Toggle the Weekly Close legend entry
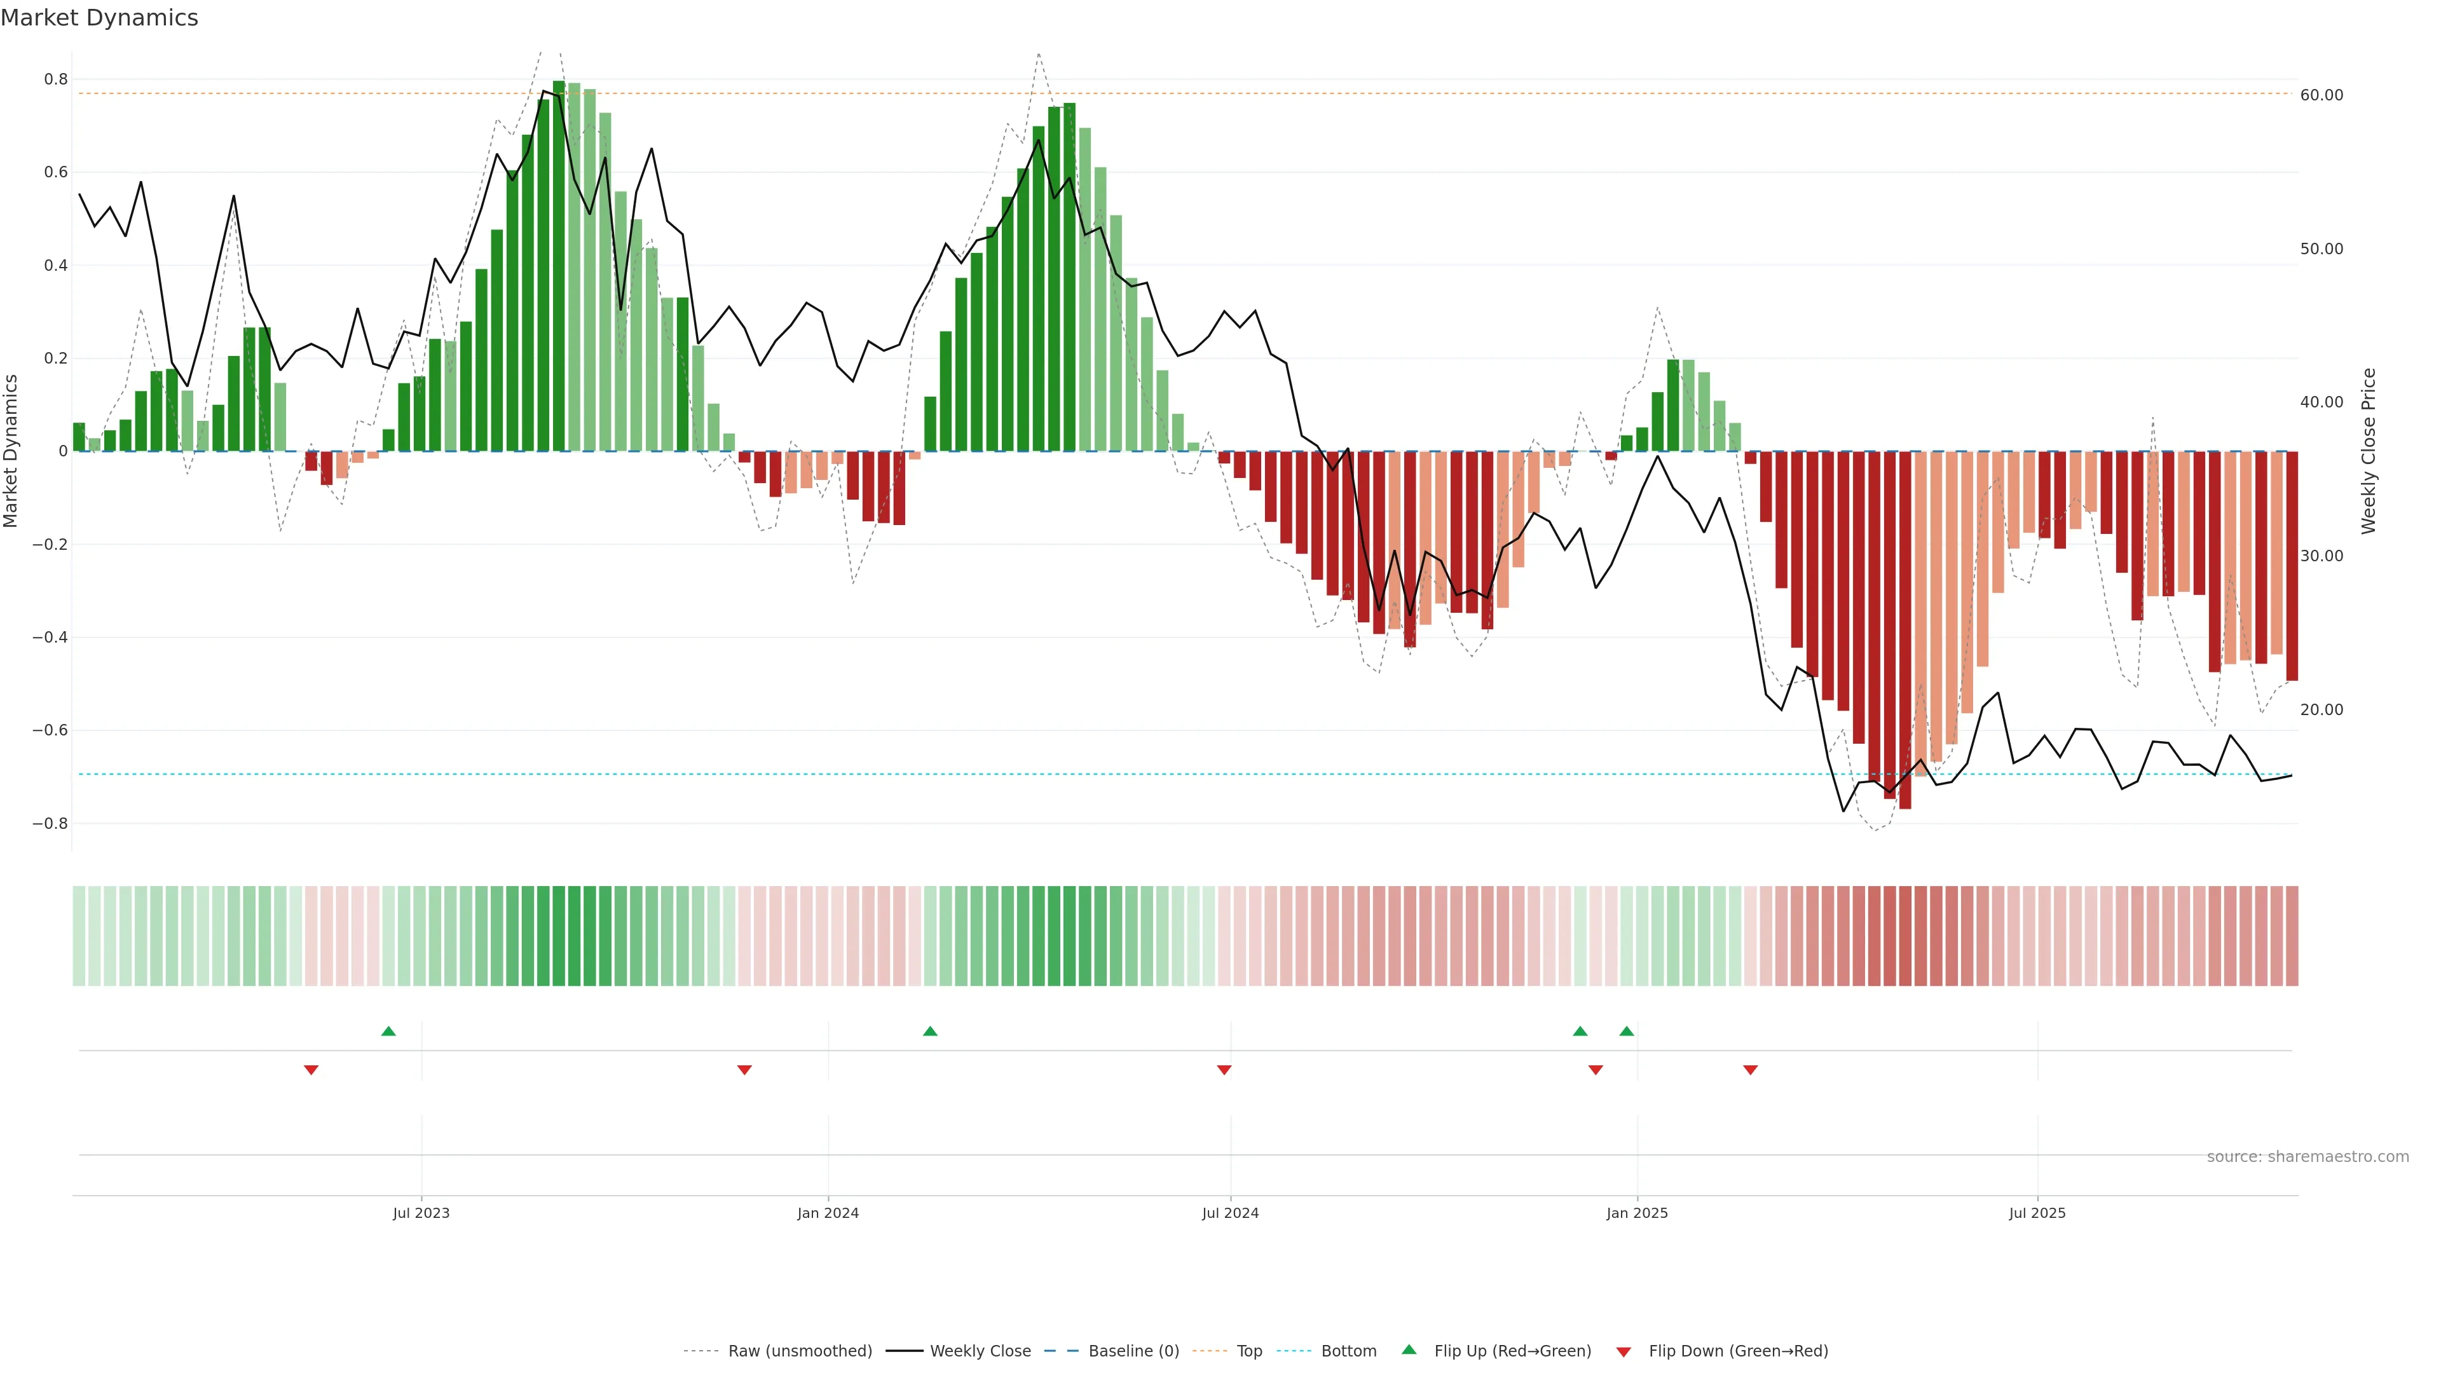 [980, 1351]
